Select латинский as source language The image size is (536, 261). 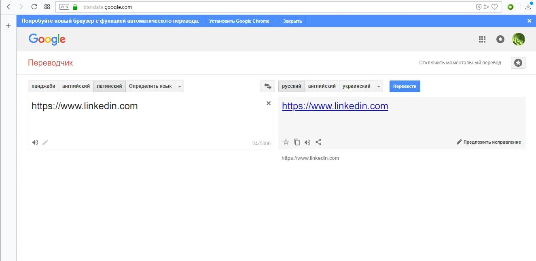110,86
